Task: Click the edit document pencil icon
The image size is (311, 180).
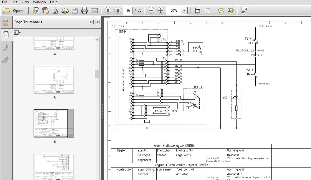Action: point(56,11)
